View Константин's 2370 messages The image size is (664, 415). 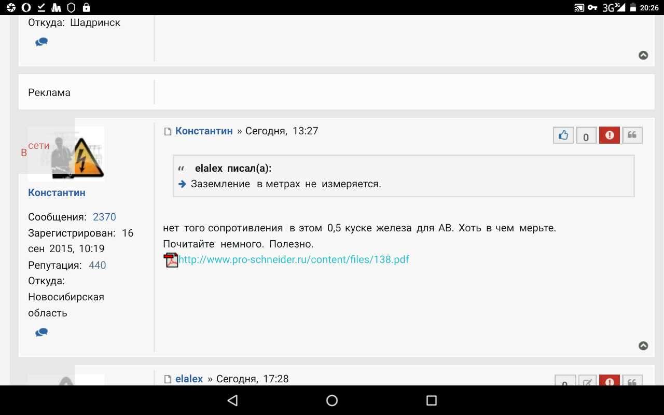[104, 217]
